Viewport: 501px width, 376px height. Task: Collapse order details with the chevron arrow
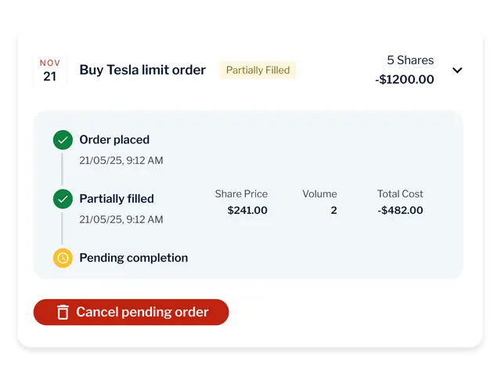[x=457, y=70]
